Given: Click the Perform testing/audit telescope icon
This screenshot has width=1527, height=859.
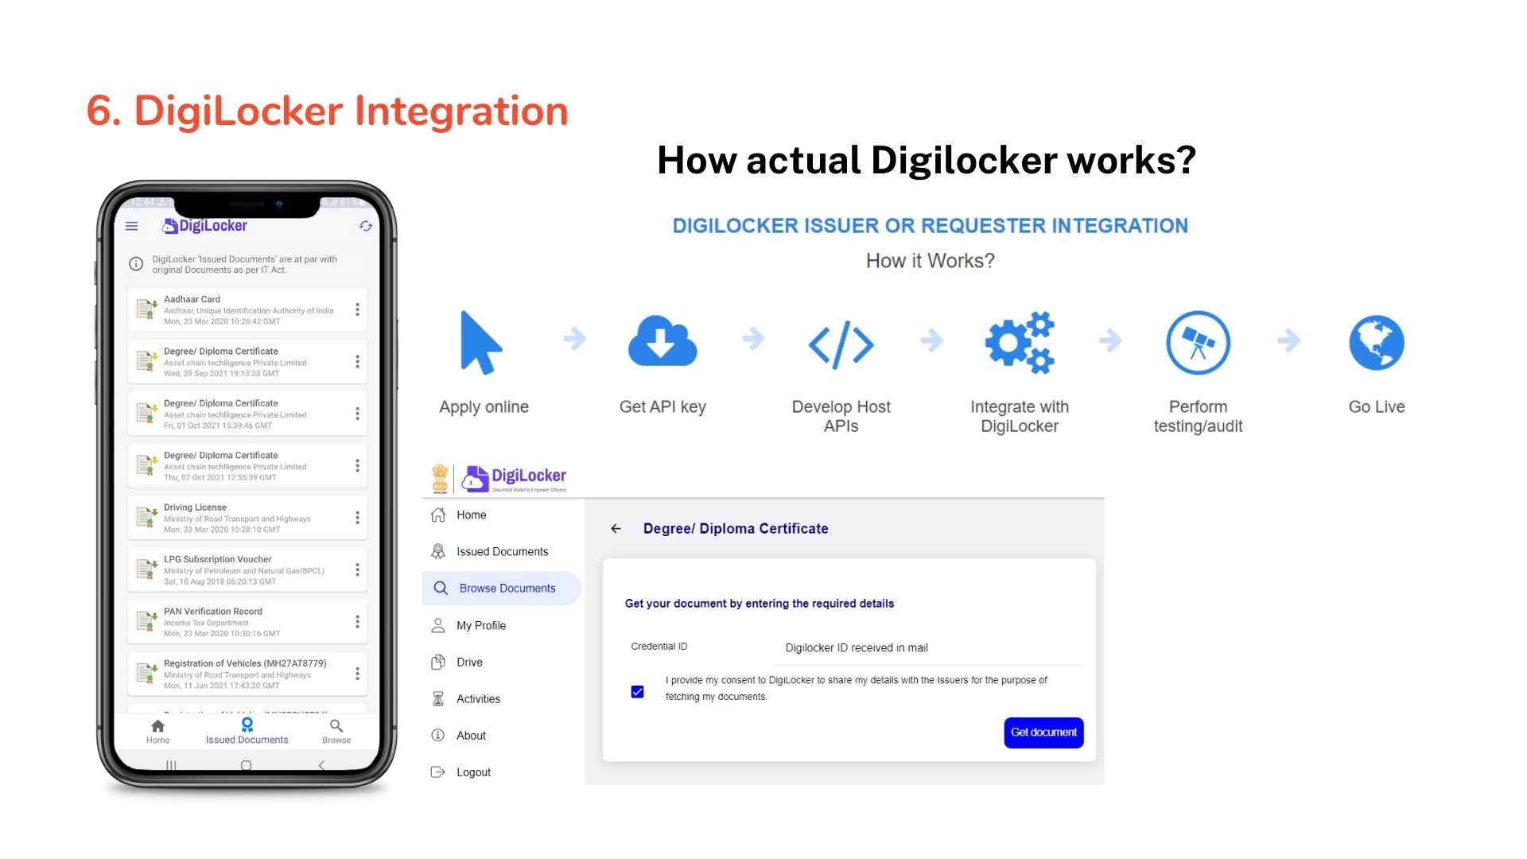Looking at the screenshot, I should (x=1198, y=343).
